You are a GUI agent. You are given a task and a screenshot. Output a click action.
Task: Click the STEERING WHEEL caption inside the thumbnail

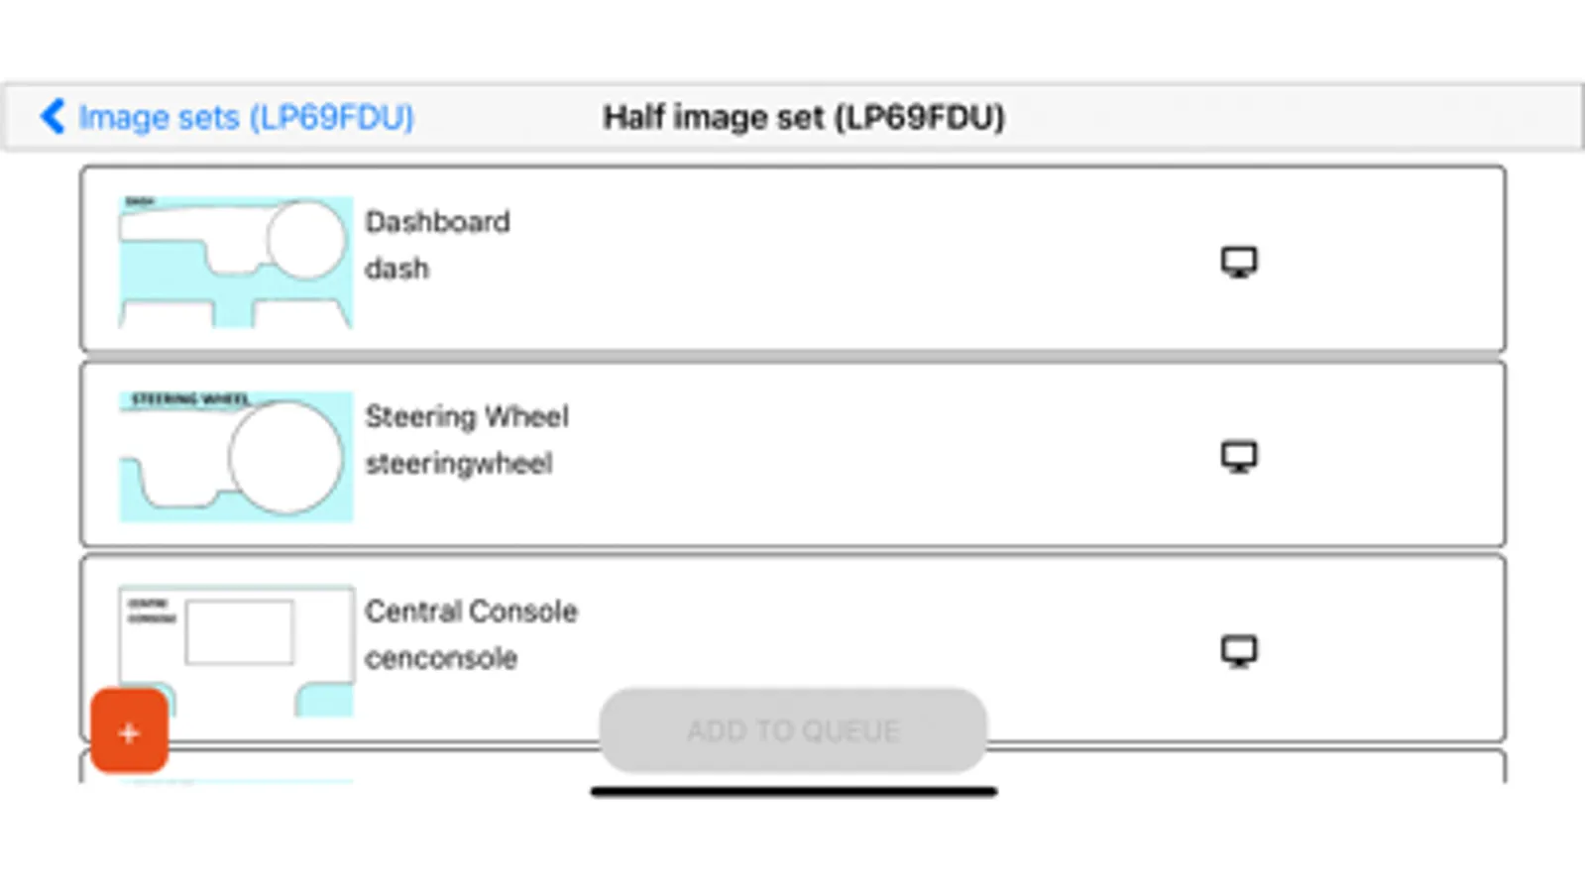pyautogui.click(x=189, y=399)
